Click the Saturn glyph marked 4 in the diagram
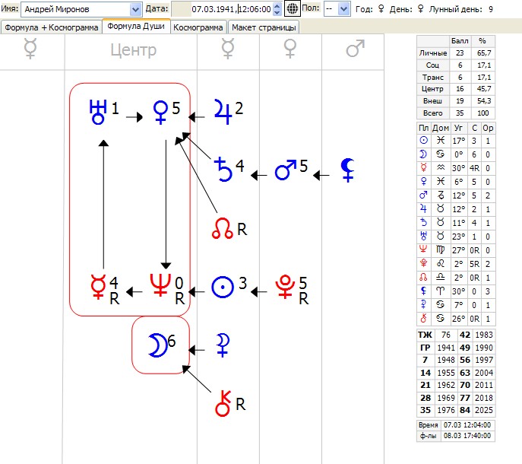 [x=223, y=170]
